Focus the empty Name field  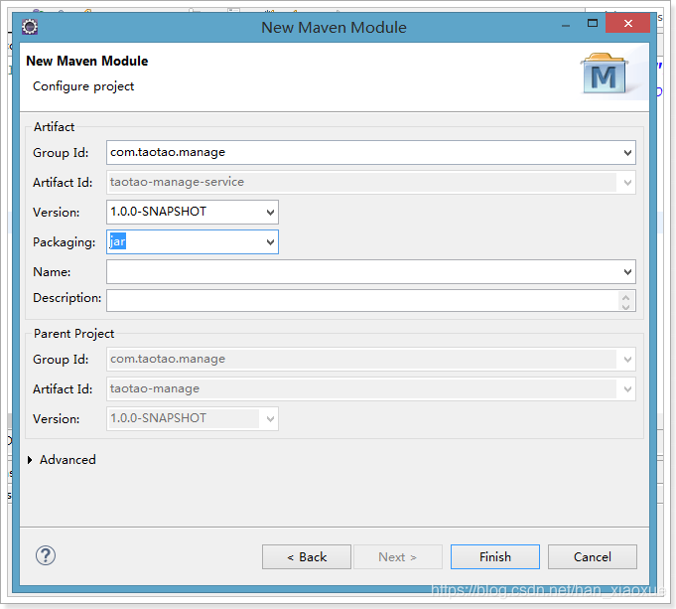(x=371, y=272)
